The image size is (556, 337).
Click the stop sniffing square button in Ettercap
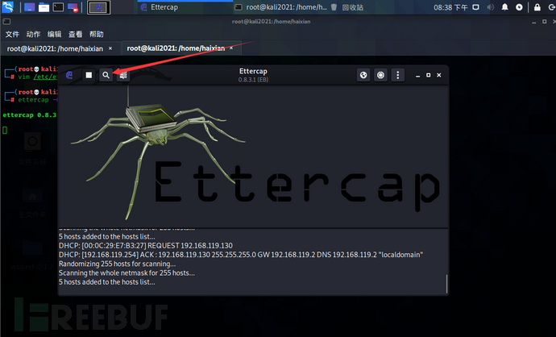(x=89, y=75)
